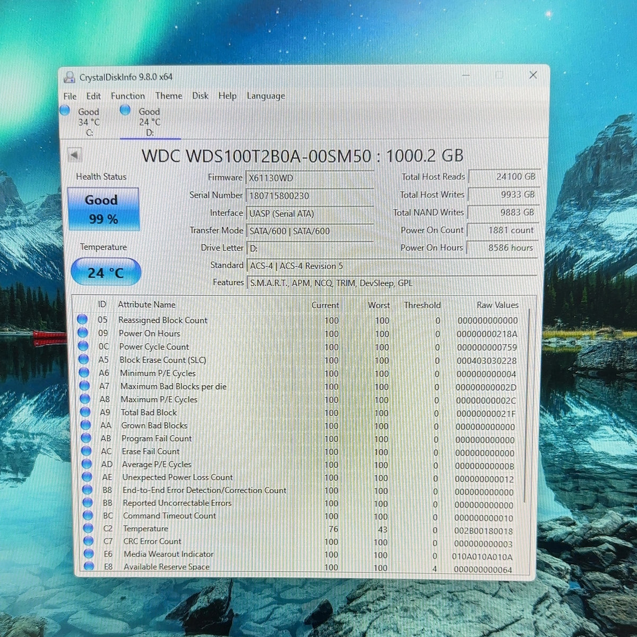The height and width of the screenshot is (637, 637).
Task: Click the previous disk arrow button
Action: pos(74,155)
